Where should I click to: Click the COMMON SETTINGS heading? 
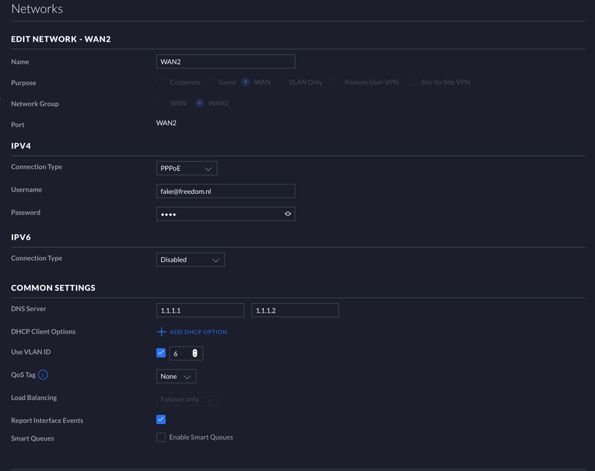click(53, 288)
